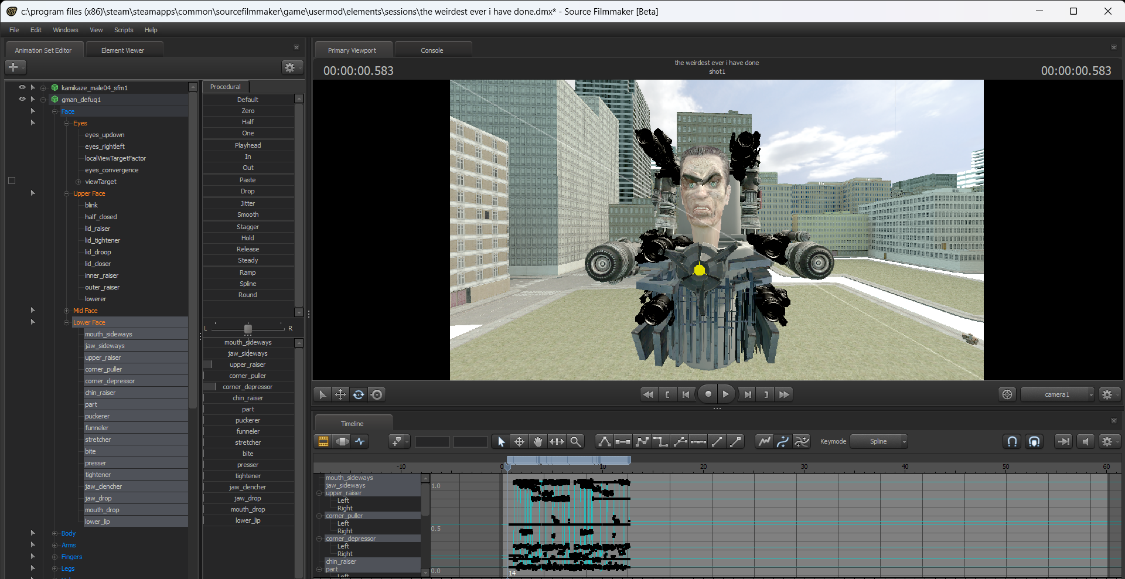Toggle the snap magnet icon
This screenshot has height=579, width=1125.
pyautogui.click(x=1012, y=441)
